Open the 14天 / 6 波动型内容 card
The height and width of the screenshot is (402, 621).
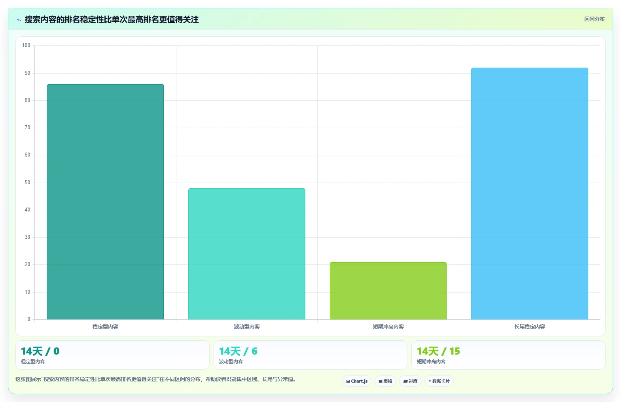[310, 355]
